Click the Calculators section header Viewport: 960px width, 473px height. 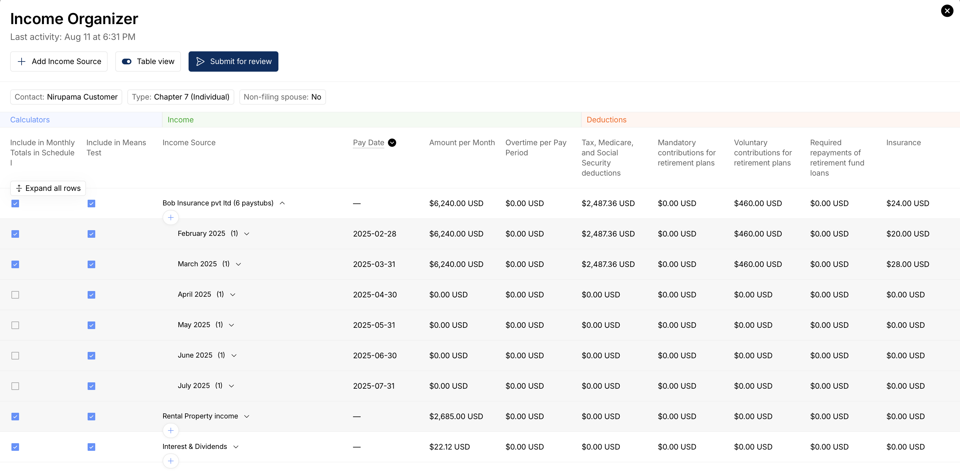coord(30,120)
